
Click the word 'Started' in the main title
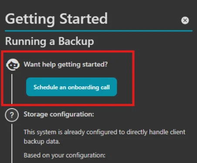84,18
